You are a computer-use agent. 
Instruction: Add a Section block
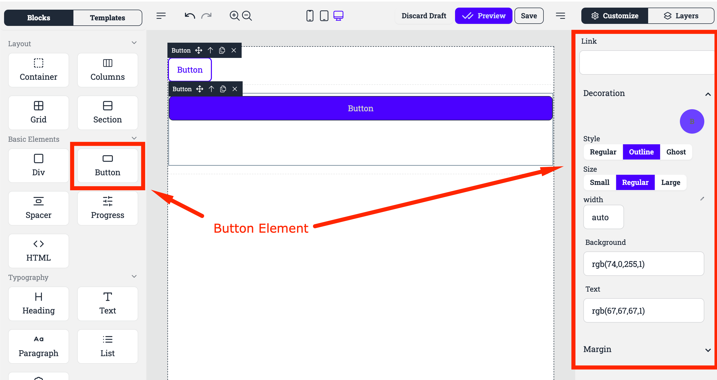click(107, 113)
